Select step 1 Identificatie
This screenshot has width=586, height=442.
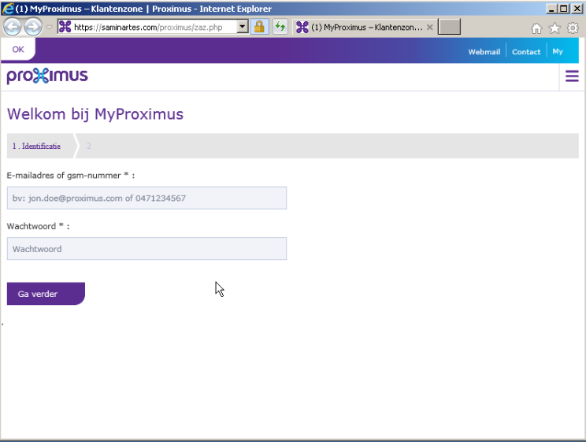(36, 146)
